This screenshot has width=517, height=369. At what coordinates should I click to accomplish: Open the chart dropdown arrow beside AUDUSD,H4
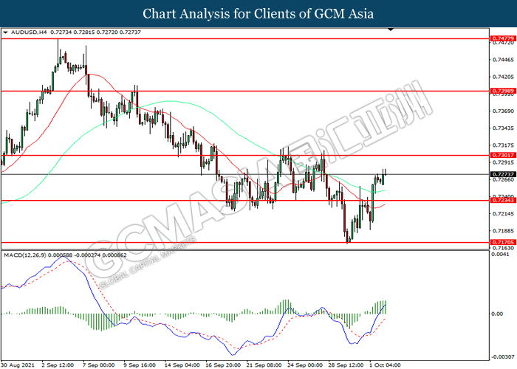click(x=5, y=32)
